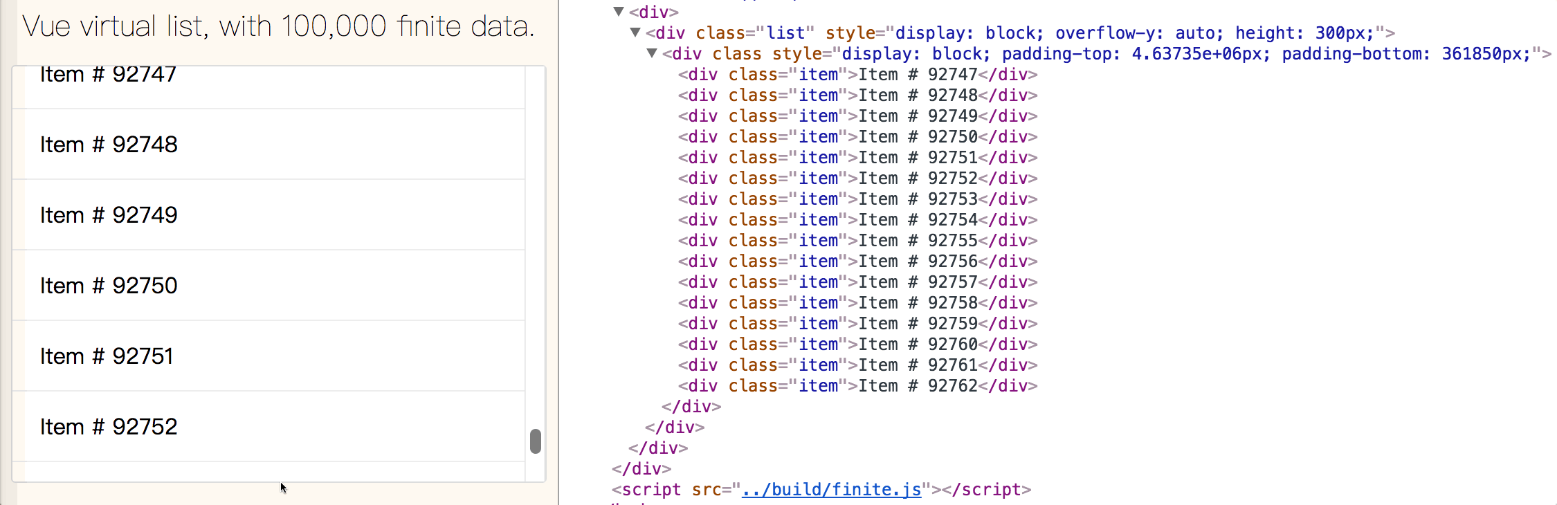Select list row Item # 92747
The height and width of the screenshot is (505, 1557).
(268, 87)
